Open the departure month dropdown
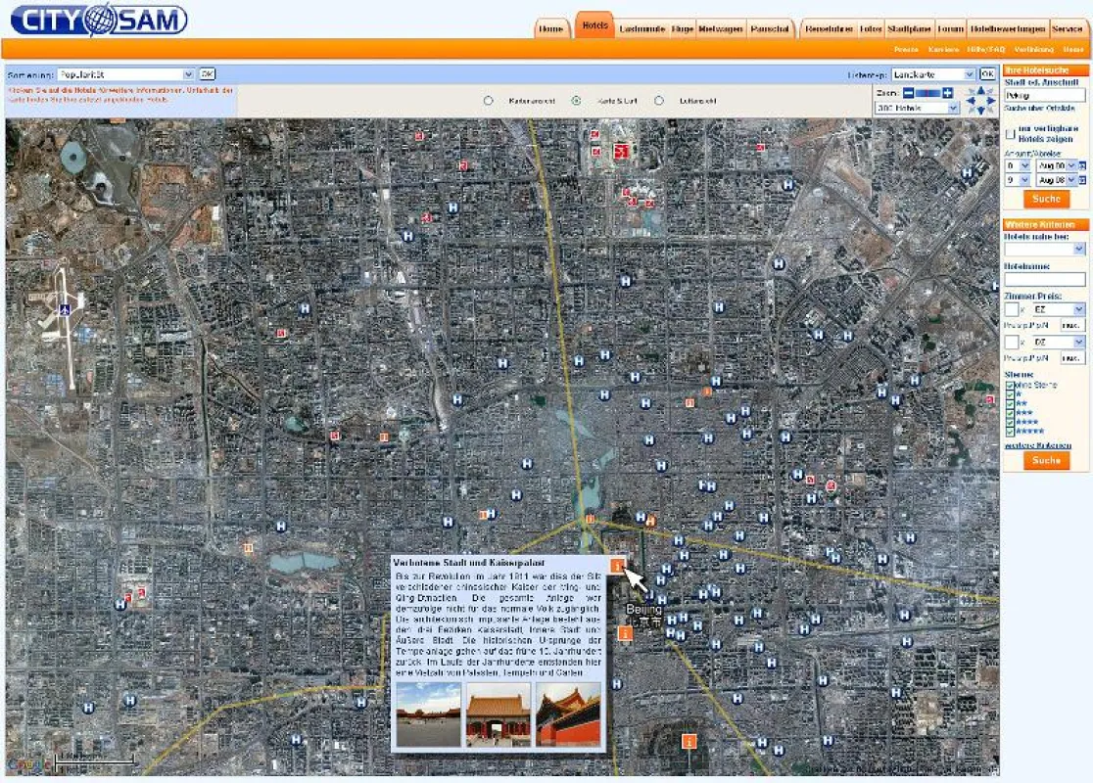1093x783 pixels. tap(1056, 180)
